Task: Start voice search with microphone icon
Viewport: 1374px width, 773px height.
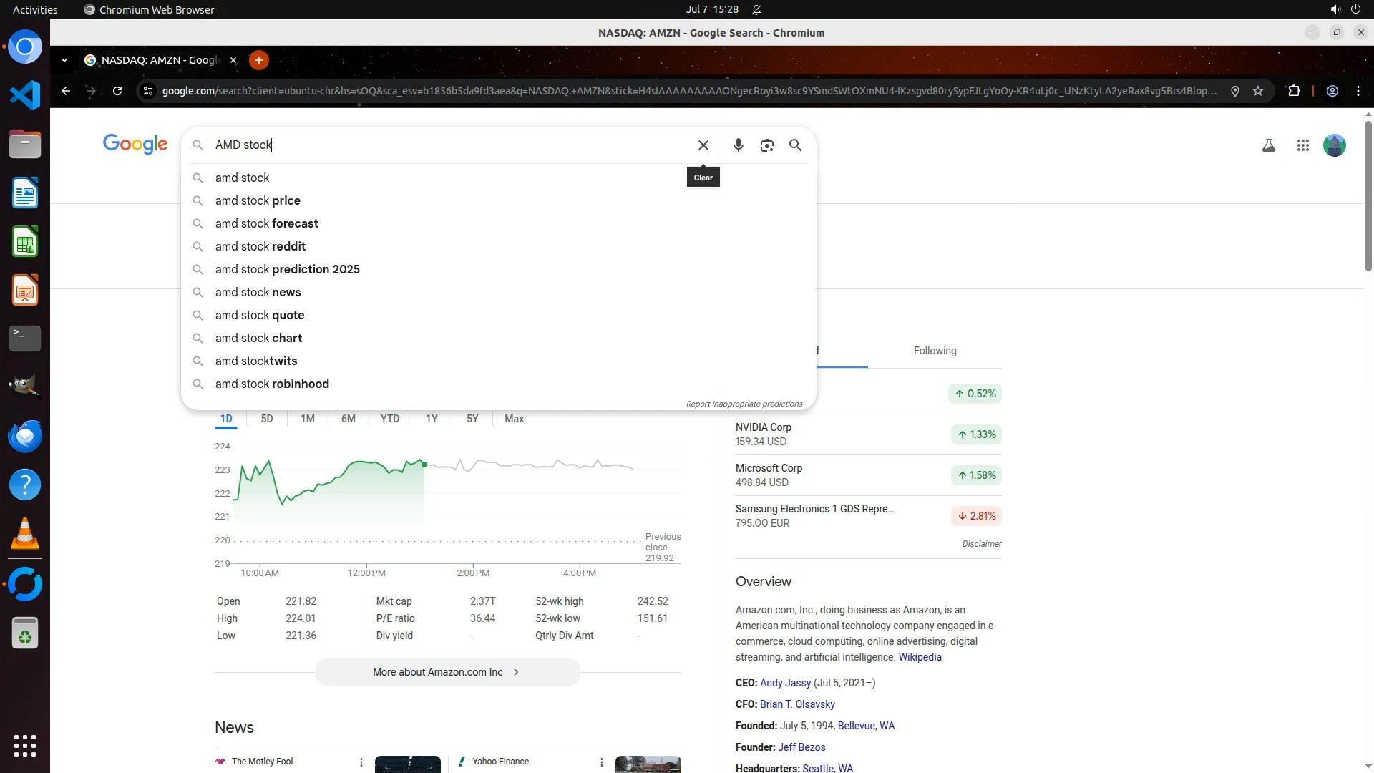Action: pyautogui.click(x=738, y=145)
